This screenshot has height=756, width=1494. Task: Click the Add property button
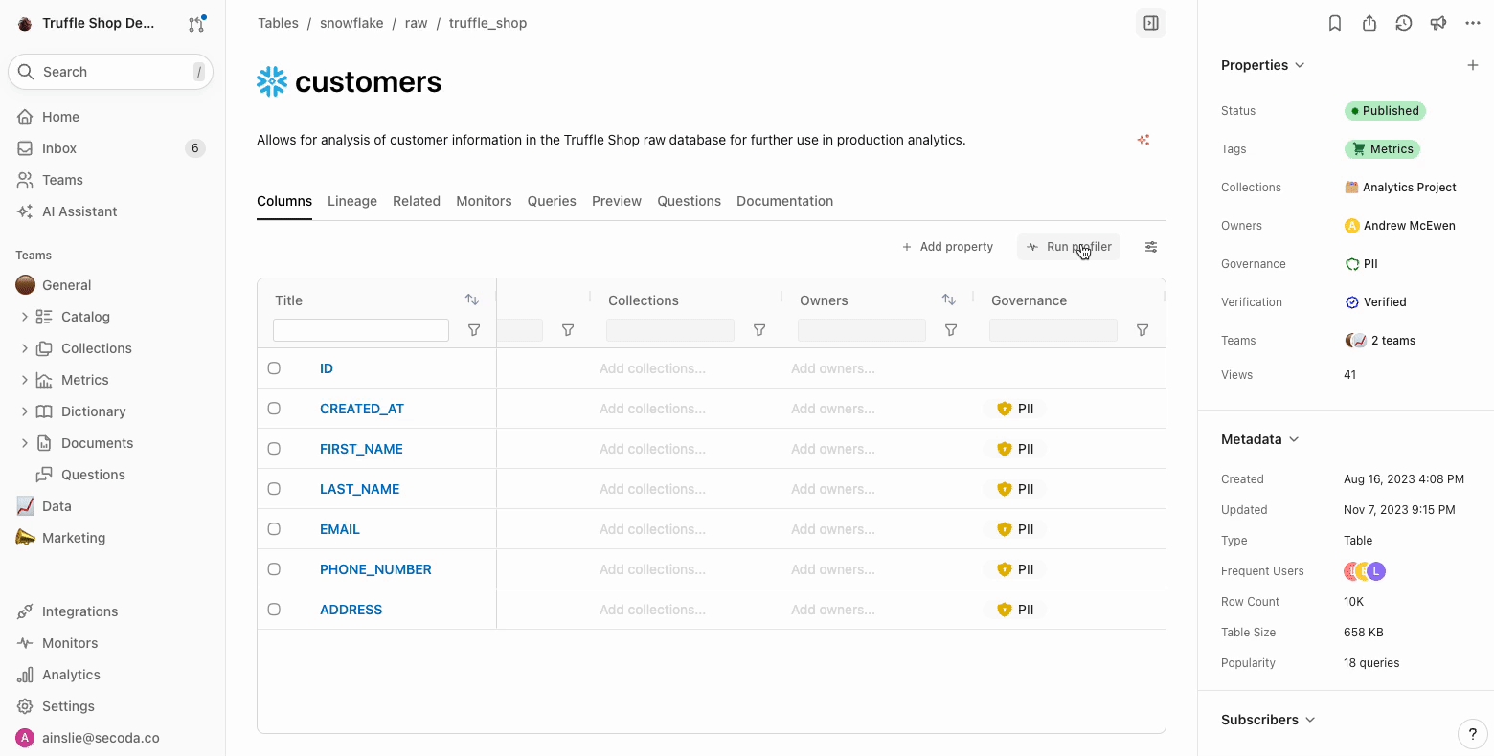pyautogui.click(x=947, y=247)
